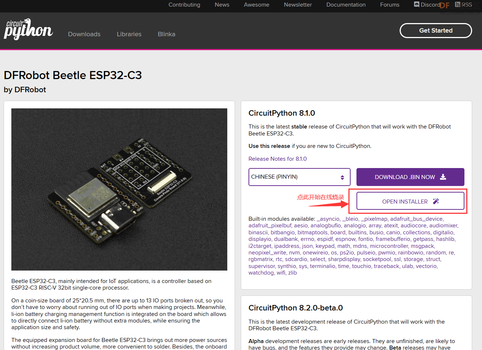
Task: Visit the Forums link
Action: click(x=390, y=5)
